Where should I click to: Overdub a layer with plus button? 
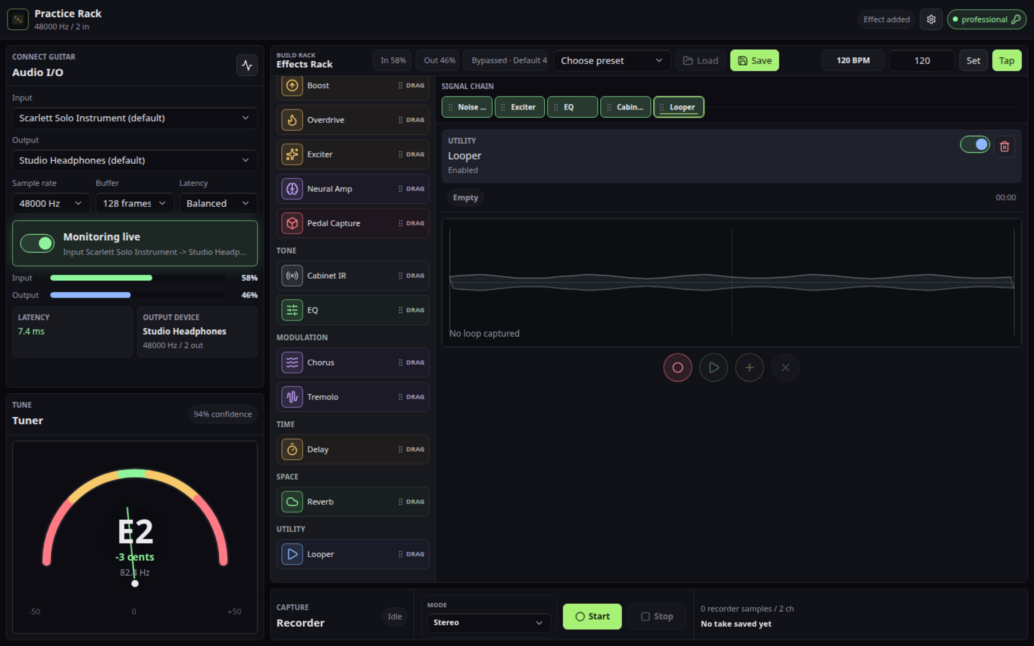point(749,368)
